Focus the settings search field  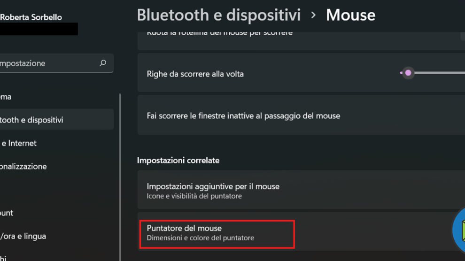[47, 63]
